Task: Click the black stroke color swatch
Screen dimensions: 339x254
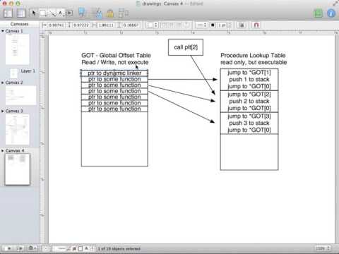Action: [213, 25]
